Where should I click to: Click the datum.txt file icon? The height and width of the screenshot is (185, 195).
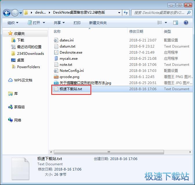click(x=56, y=46)
